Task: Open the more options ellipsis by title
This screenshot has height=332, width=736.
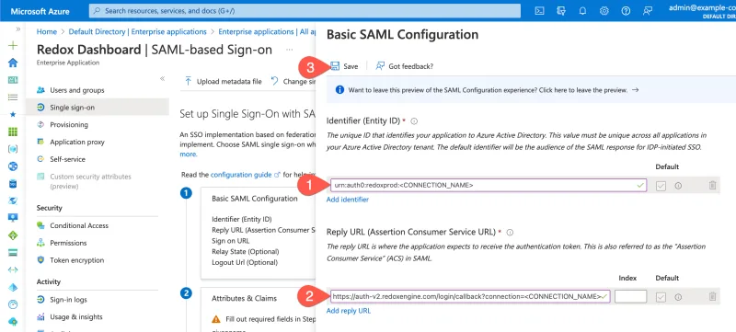Action: [x=290, y=50]
